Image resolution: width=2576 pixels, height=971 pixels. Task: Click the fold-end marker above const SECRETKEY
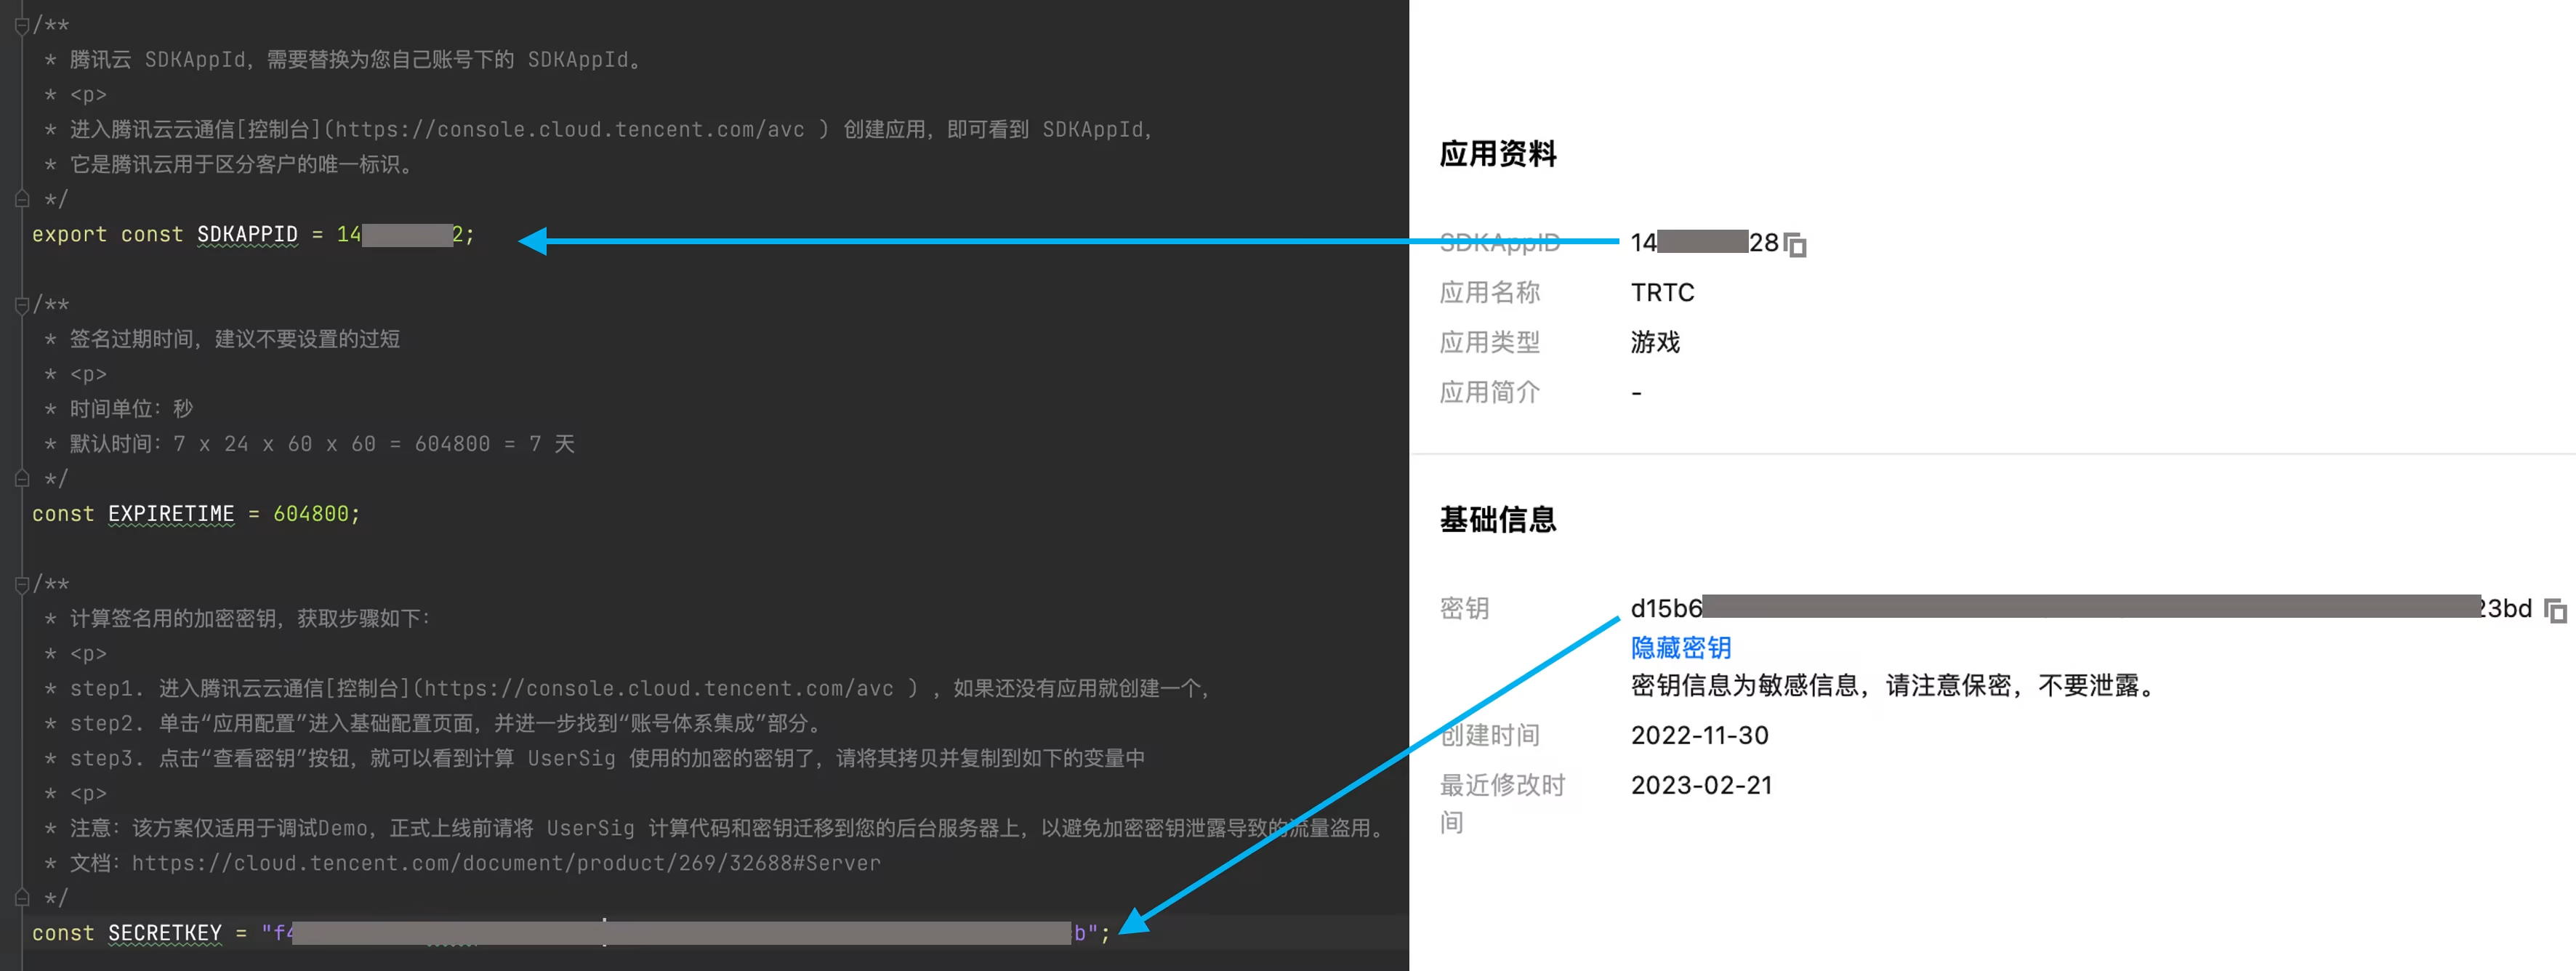[22, 898]
